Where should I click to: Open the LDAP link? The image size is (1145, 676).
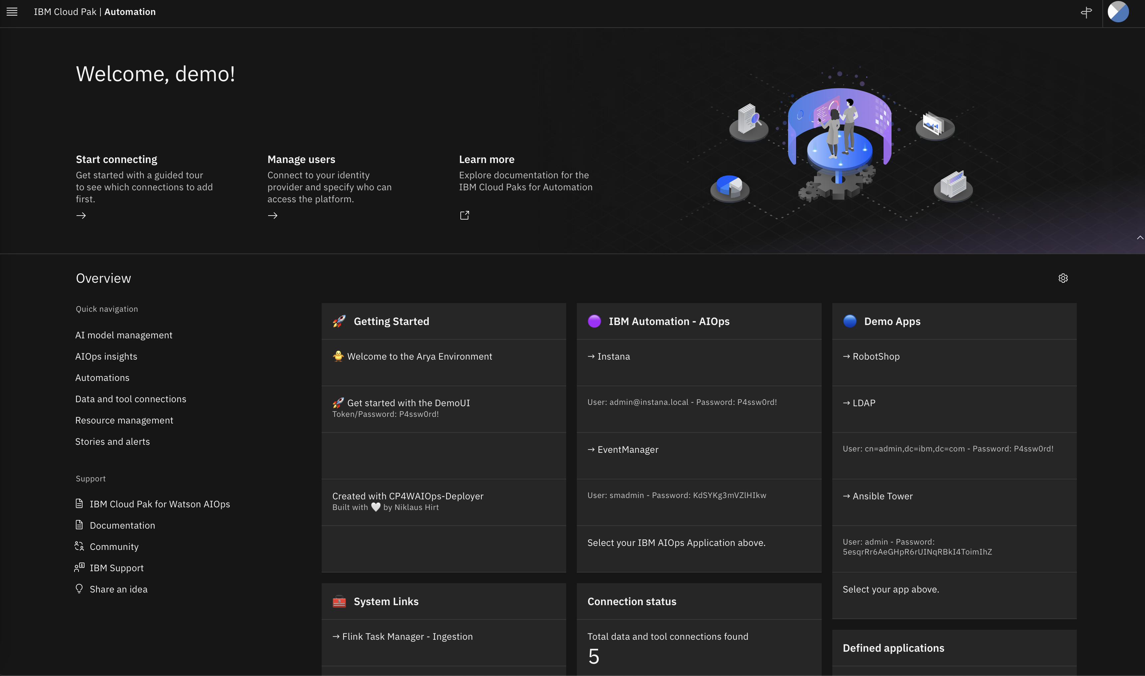click(x=860, y=403)
